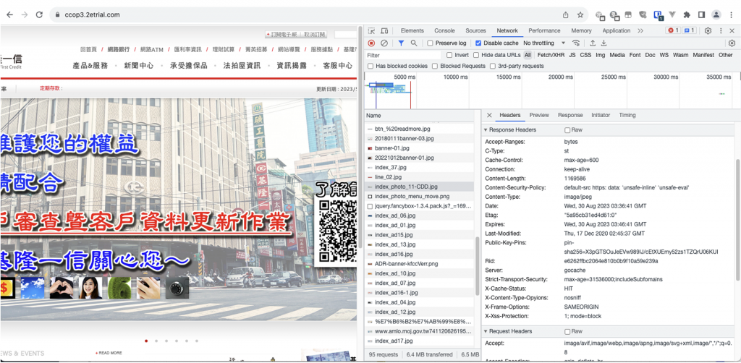The width and height of the screenshot is (741, 363).
Task: Enable Hide data URLs checkbox
Action: (476, 55)
